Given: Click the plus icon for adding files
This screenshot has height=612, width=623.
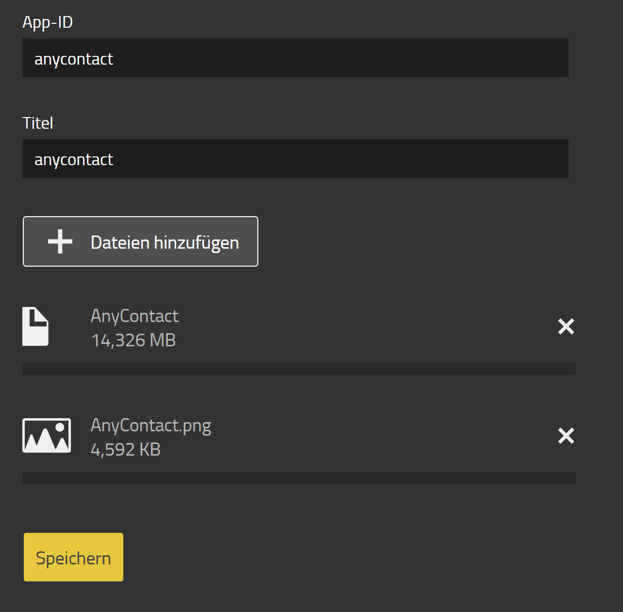Looking at the screenshot, I should (x=60, y=242).
